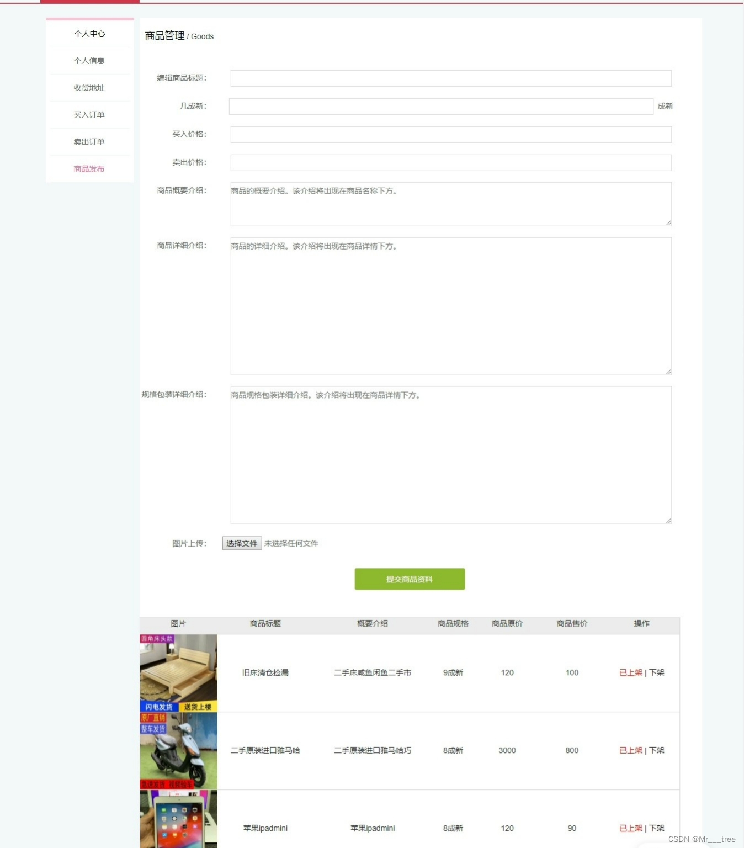Click 已上架 for 旧床清仓捡漏 row
744x848 pixels.
[x=631, y=672]
